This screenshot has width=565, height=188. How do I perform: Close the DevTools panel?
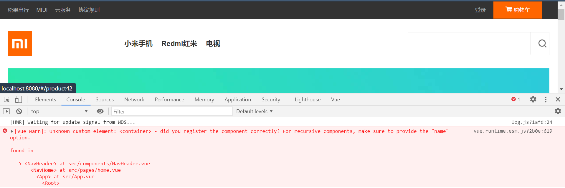point(558,100)
